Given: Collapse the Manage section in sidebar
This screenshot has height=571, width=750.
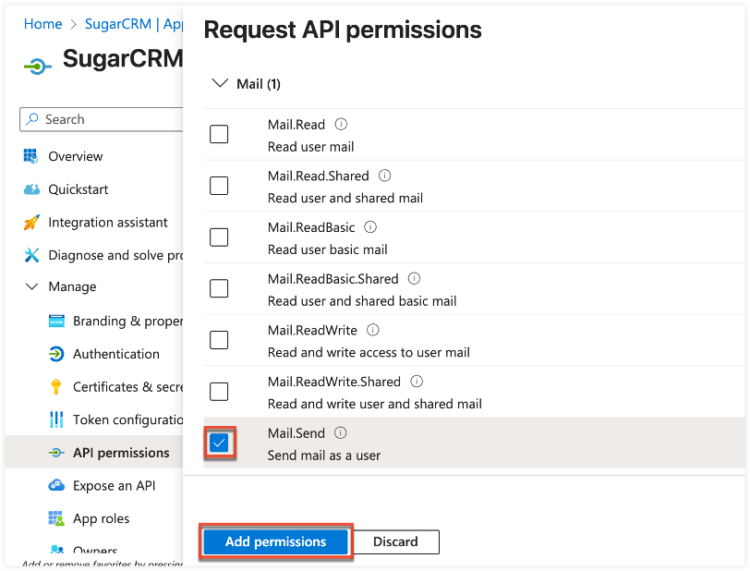Looking at the screenshot, I should 33,286.
